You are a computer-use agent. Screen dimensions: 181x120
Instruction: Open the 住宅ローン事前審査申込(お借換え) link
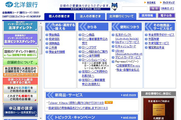[93, 82]
